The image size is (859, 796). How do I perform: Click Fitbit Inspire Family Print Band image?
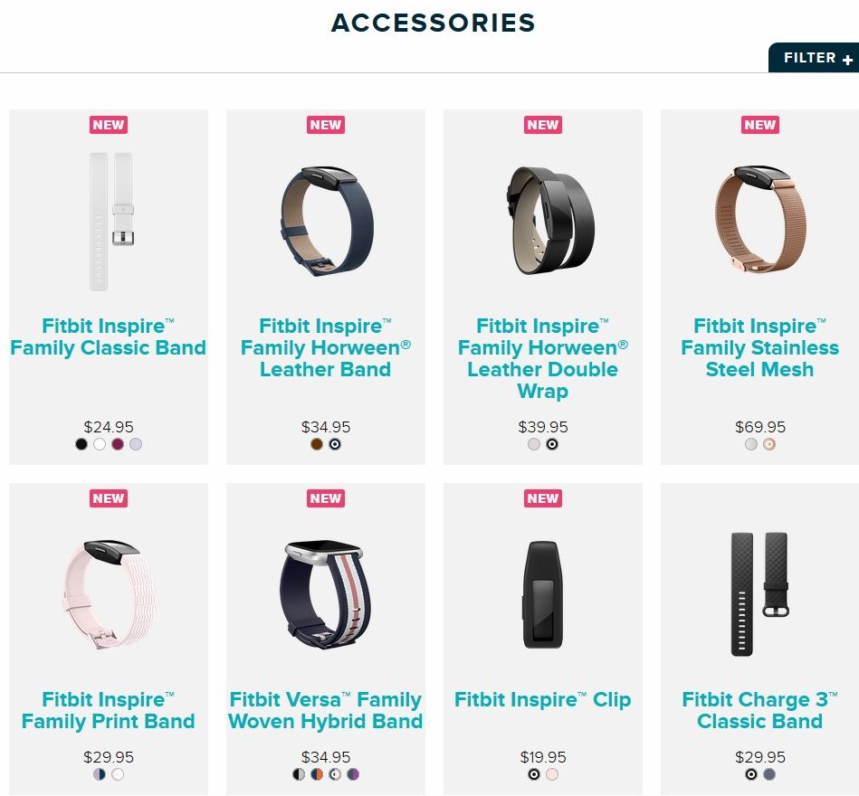109,594
